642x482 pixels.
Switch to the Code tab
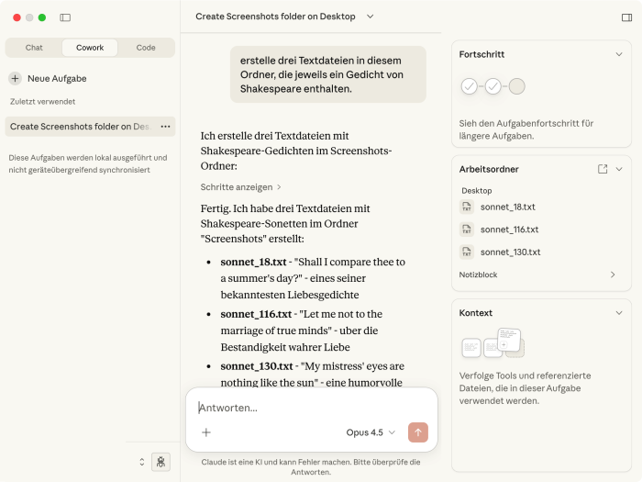146,48
